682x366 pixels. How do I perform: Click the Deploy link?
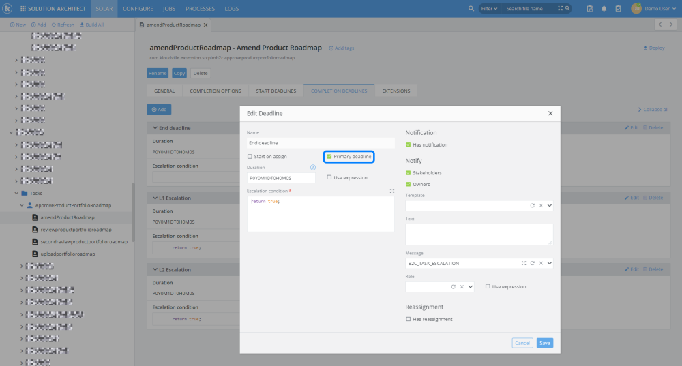point(654,48)
